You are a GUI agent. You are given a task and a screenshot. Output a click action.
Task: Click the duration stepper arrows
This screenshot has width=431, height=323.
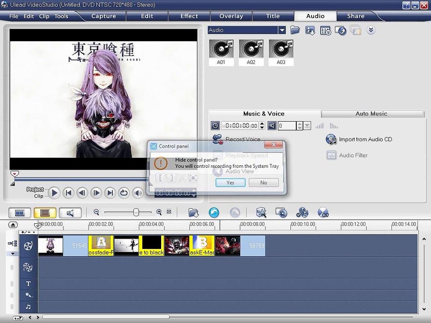click(262, 126)
